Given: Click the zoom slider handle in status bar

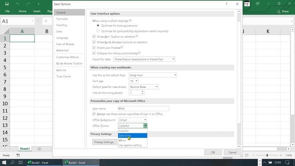Looking at the screenshot, I should [267, 155].
